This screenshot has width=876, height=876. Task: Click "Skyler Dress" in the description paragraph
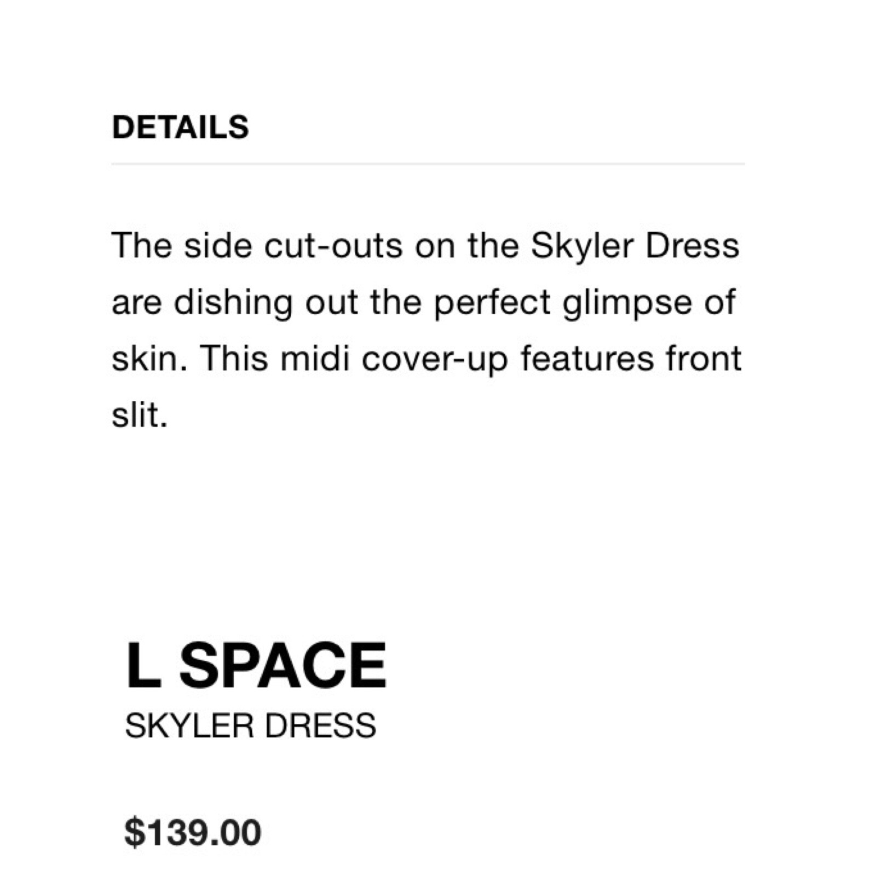coord(635,246)
